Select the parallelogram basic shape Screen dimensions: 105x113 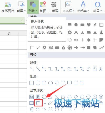pyautogui.click(x=63, y=97)
